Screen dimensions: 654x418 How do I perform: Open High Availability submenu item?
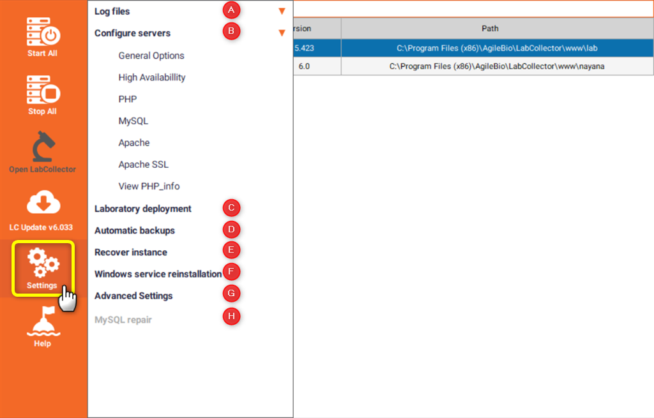click(152, 77)
